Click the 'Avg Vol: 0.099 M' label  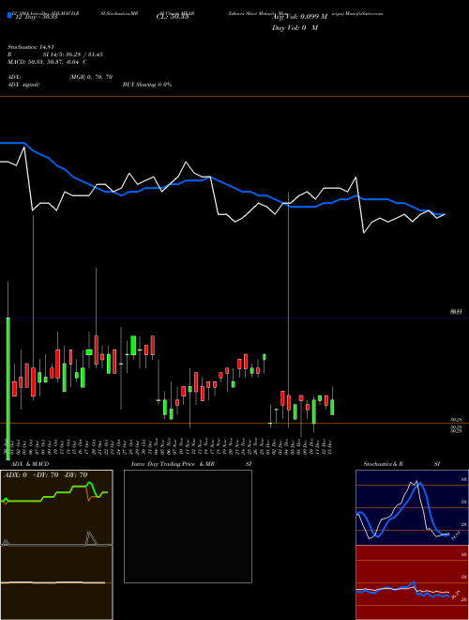(x=299, y=17)
